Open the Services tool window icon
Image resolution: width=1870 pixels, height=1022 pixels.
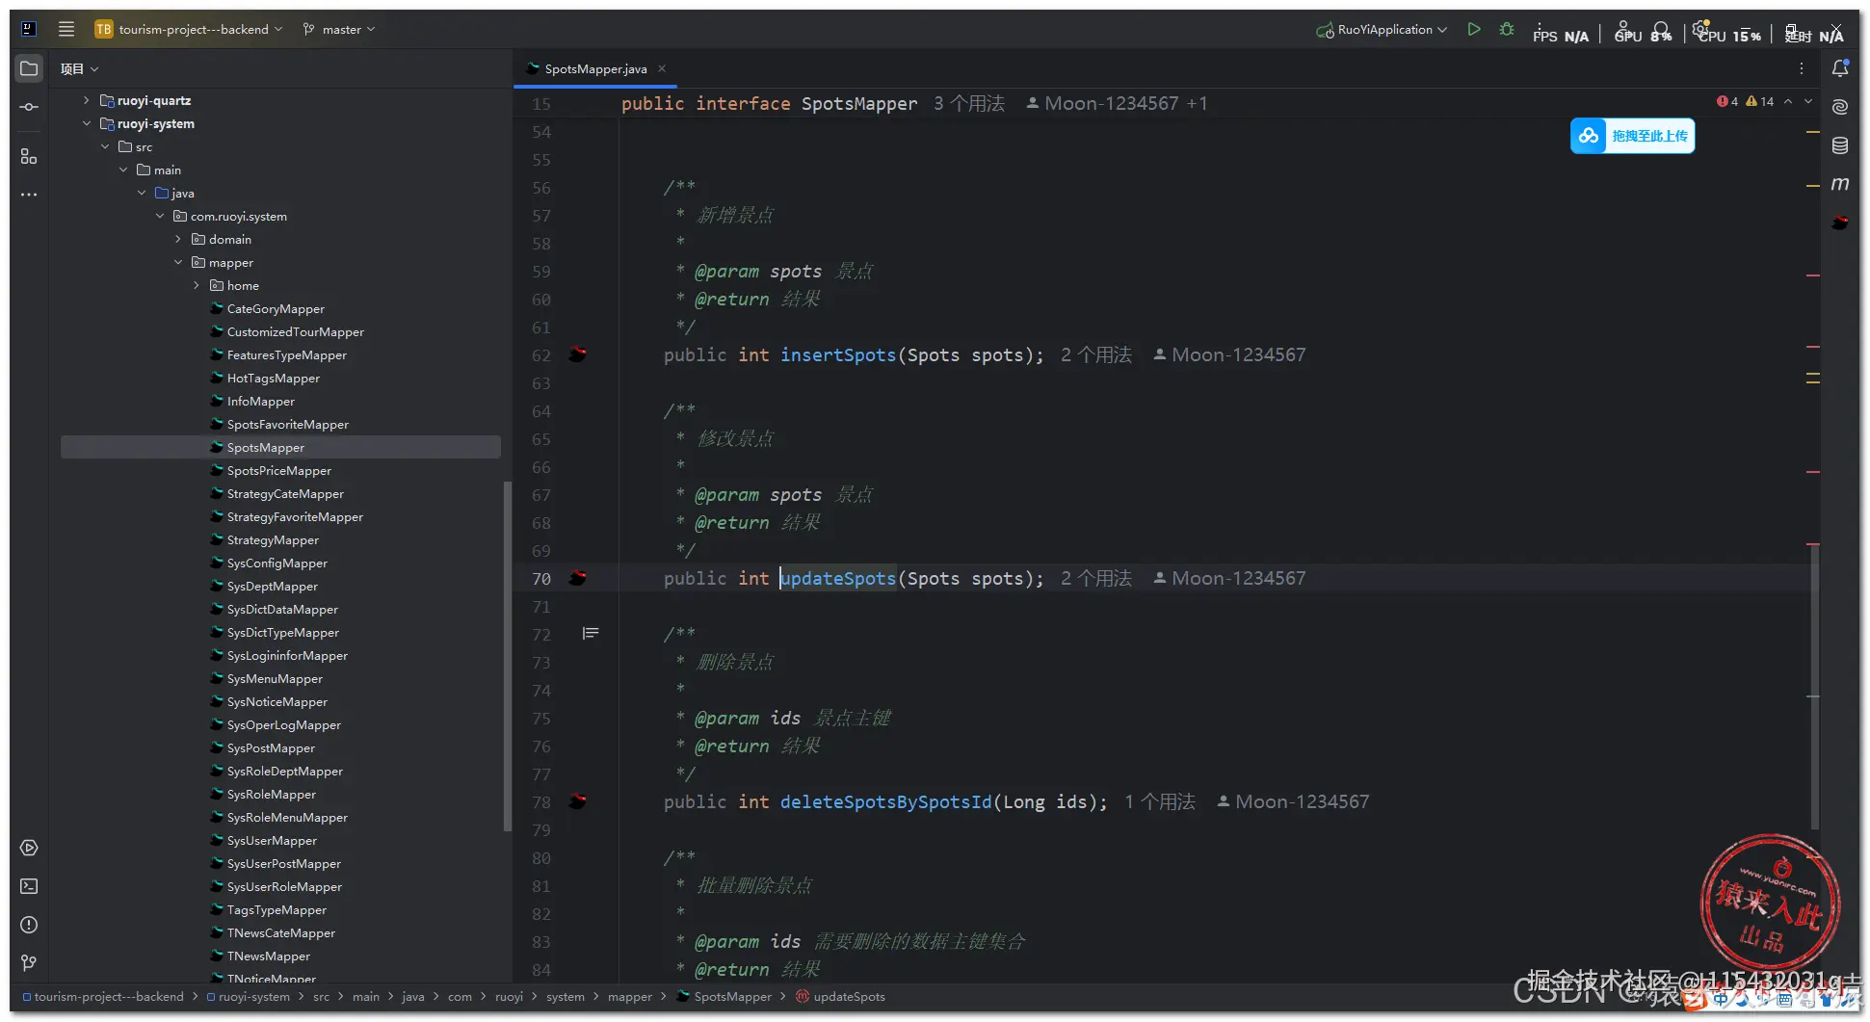pyautogui.click(x=29, y=848)
